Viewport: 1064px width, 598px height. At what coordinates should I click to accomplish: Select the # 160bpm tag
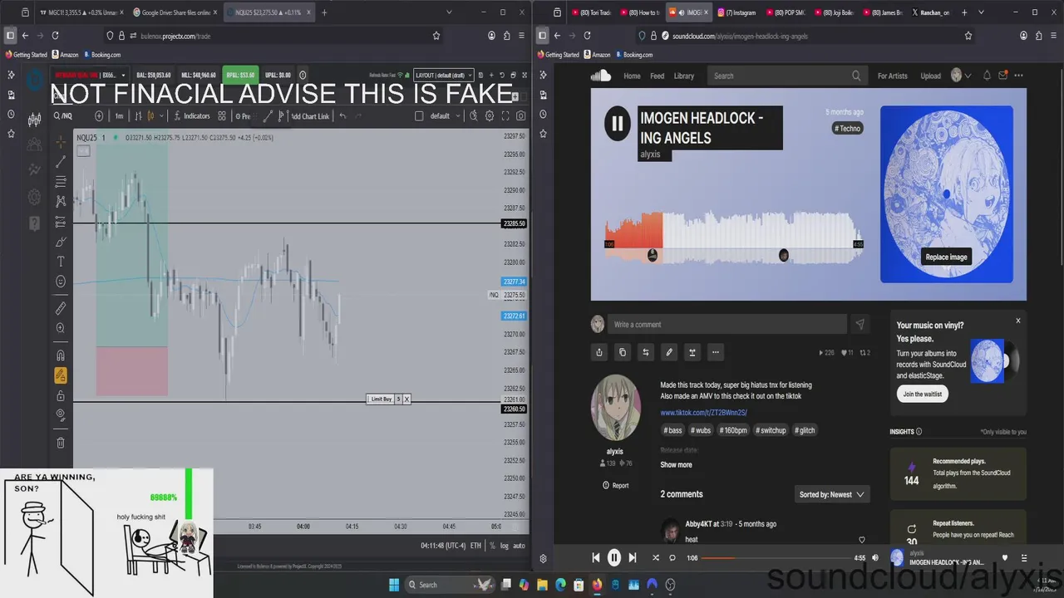pyautogui.click(x=733, y=430)
